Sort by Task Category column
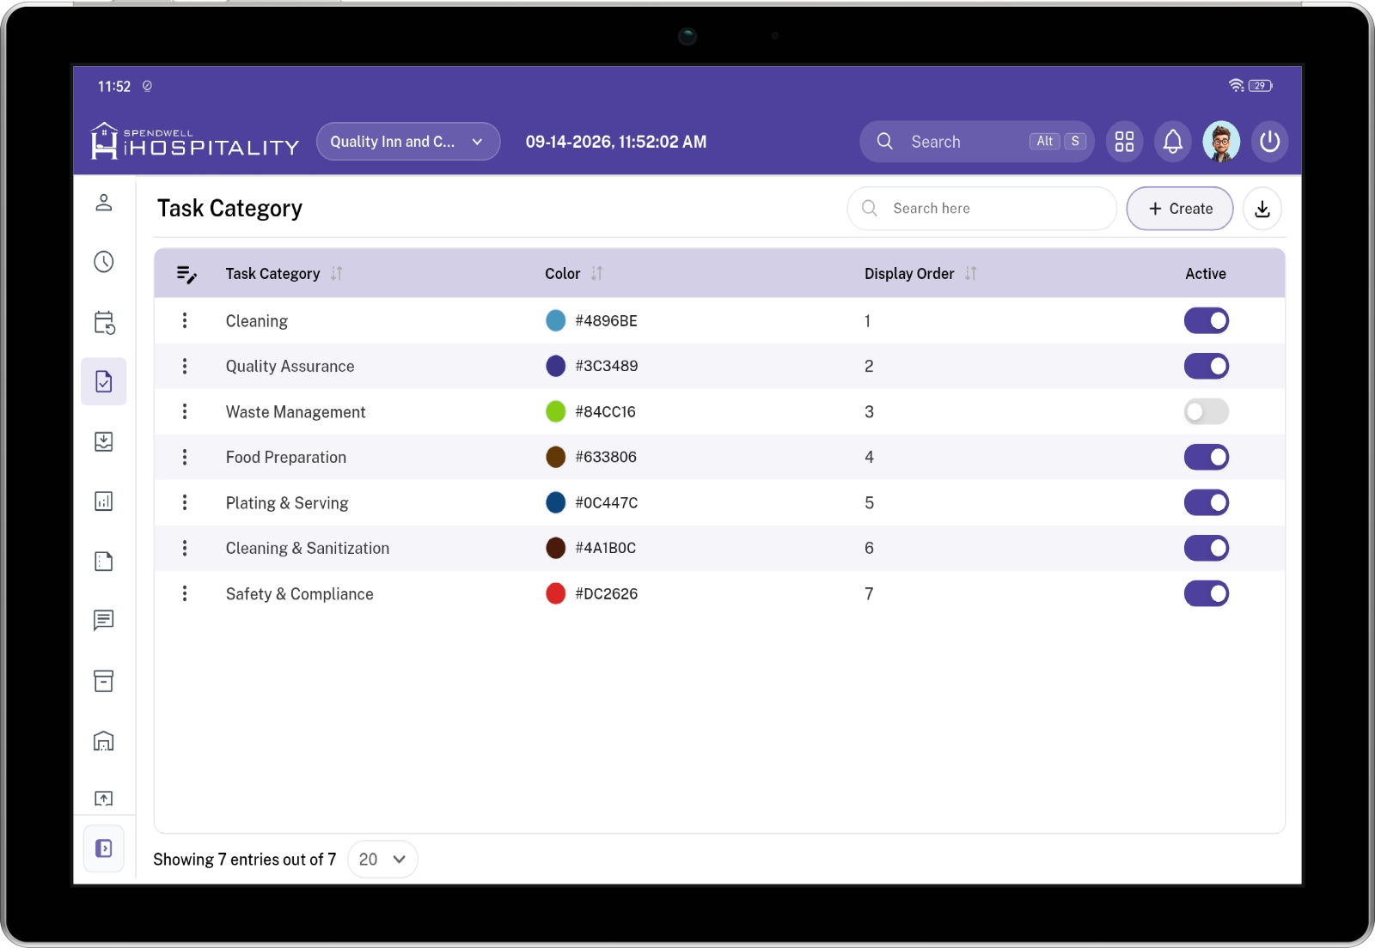The image size is (1375, 948). pyautogui.click(x=337, y=274)
